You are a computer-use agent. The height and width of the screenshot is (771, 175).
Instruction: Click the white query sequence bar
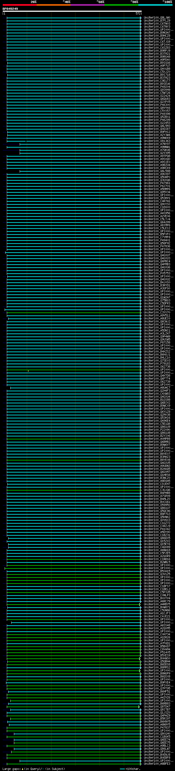tap(72, 11)
